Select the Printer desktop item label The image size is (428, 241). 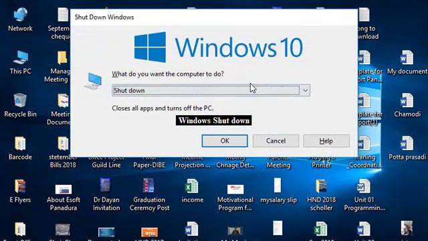(321, 165)
